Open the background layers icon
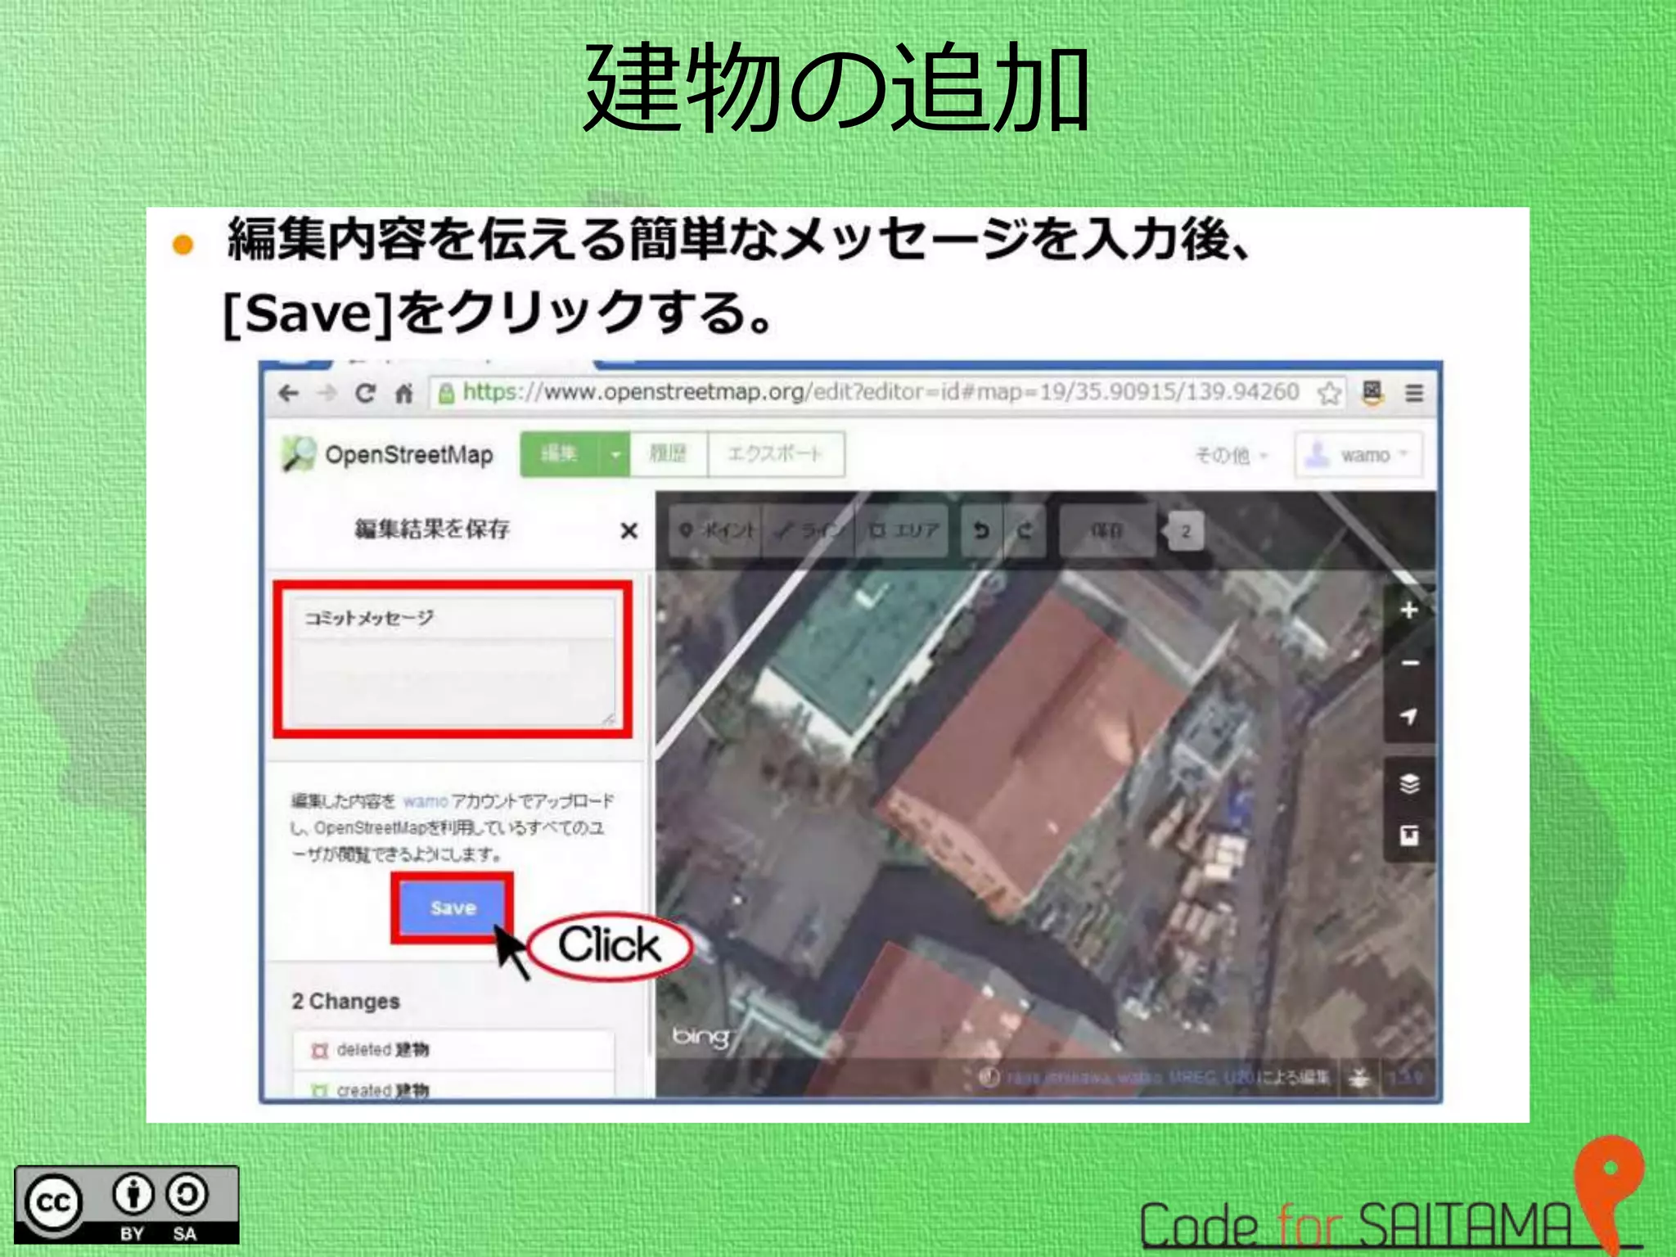 tap(1408, 783)
